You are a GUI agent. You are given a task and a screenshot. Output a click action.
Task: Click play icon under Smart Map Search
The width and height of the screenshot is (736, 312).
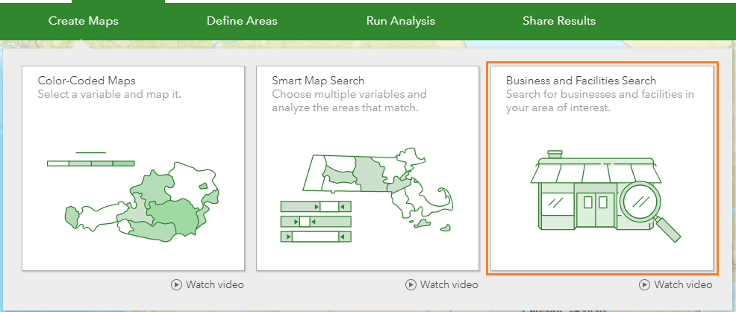coord(411,284)
